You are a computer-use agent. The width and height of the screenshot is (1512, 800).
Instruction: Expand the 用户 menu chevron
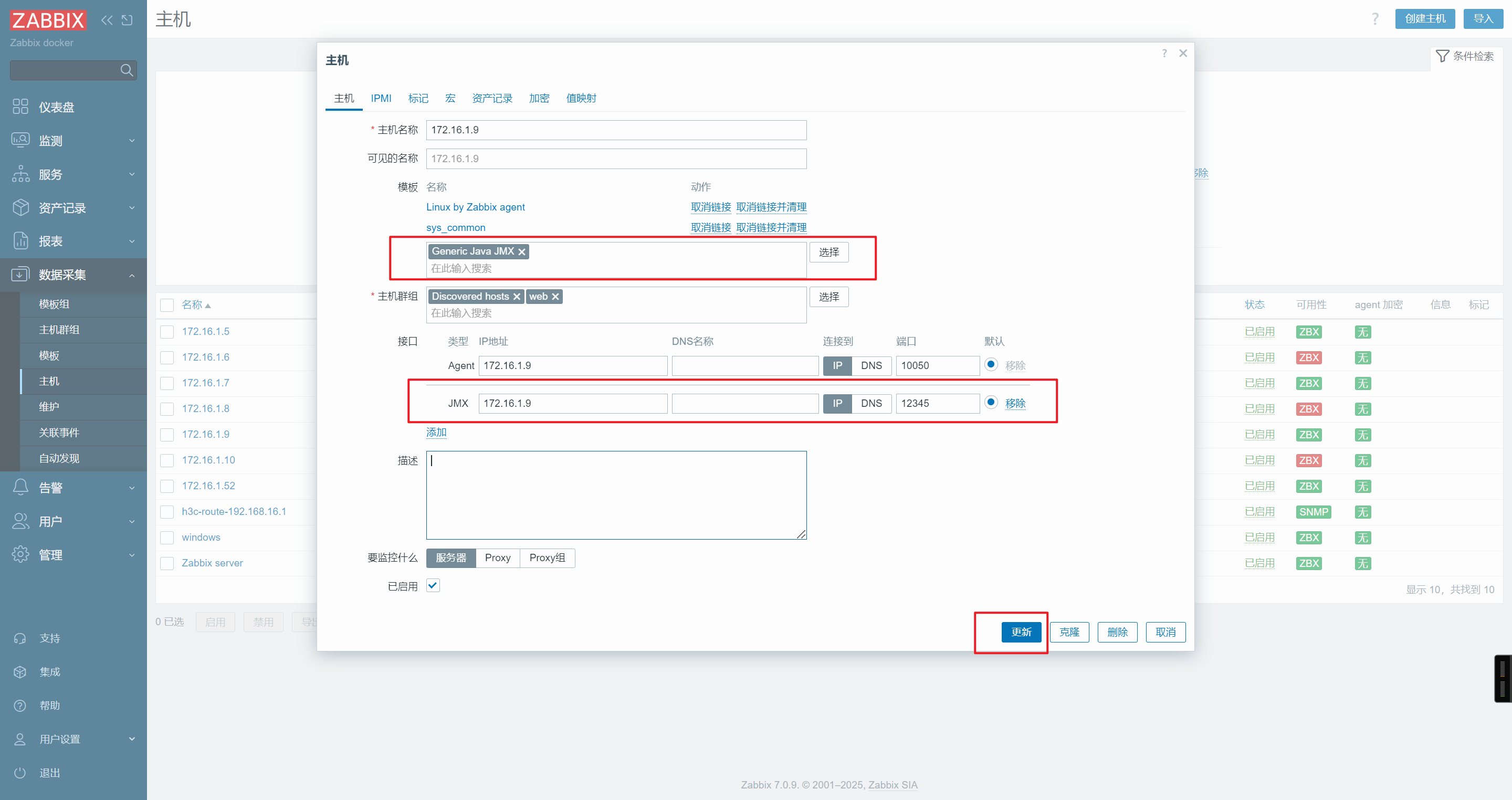tap(131, 521)
